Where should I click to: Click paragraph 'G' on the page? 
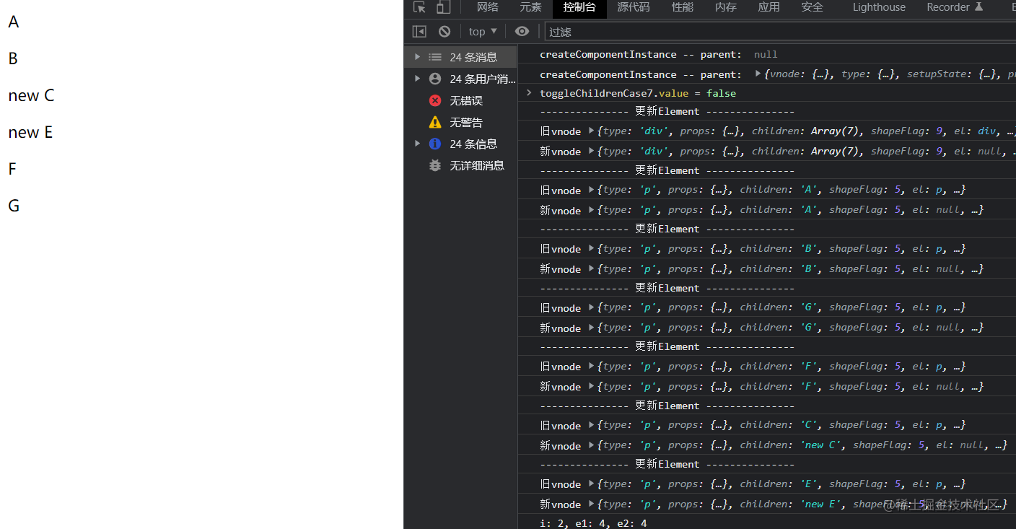14,206
